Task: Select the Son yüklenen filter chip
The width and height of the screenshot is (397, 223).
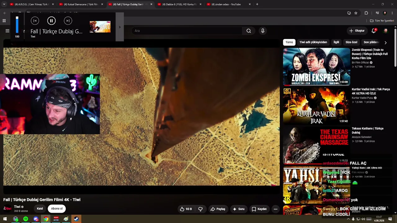Action: 371,42
